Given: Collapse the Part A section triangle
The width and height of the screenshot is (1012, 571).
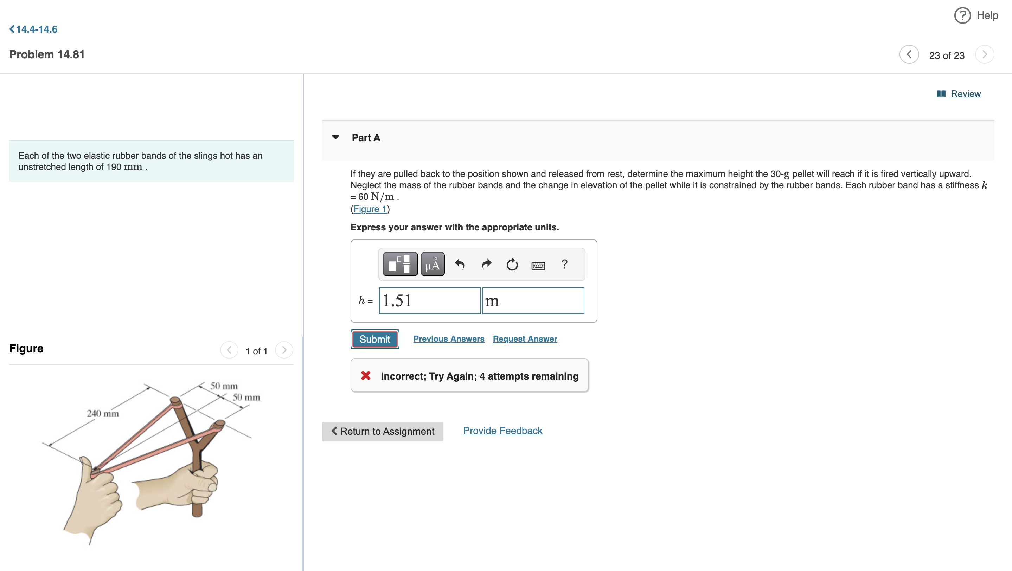Looking at the screenshot, I should tap(335, 137).
